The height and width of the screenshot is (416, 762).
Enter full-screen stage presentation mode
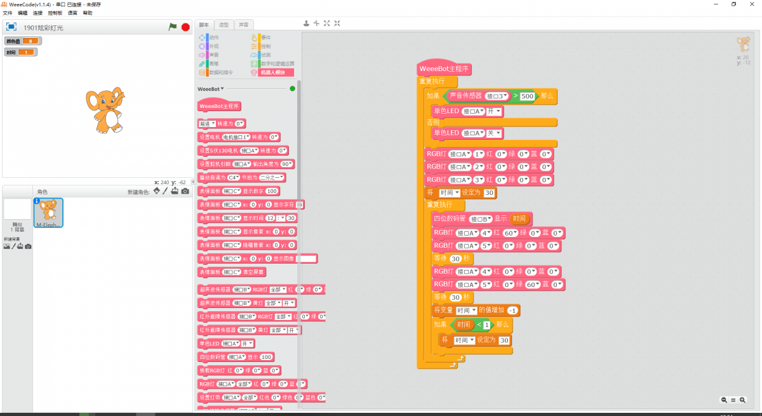pyautogui.click(x=11, y=27)
